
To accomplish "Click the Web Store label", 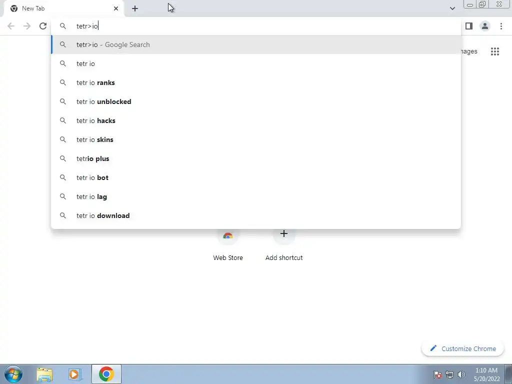I will [228, 257].
